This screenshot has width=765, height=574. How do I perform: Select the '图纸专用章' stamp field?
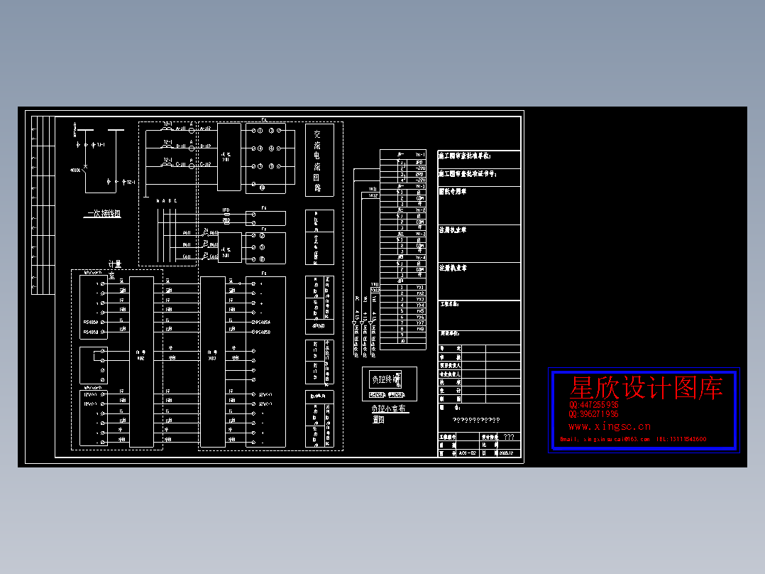click(479, 206)
